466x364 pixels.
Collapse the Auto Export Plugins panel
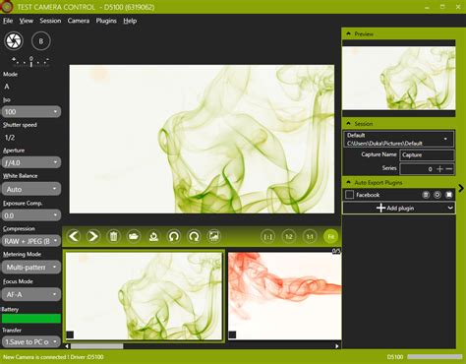click(348, 182)
